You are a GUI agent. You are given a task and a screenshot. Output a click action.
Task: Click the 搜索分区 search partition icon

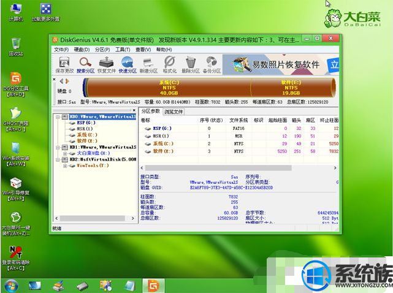point(85,64)
